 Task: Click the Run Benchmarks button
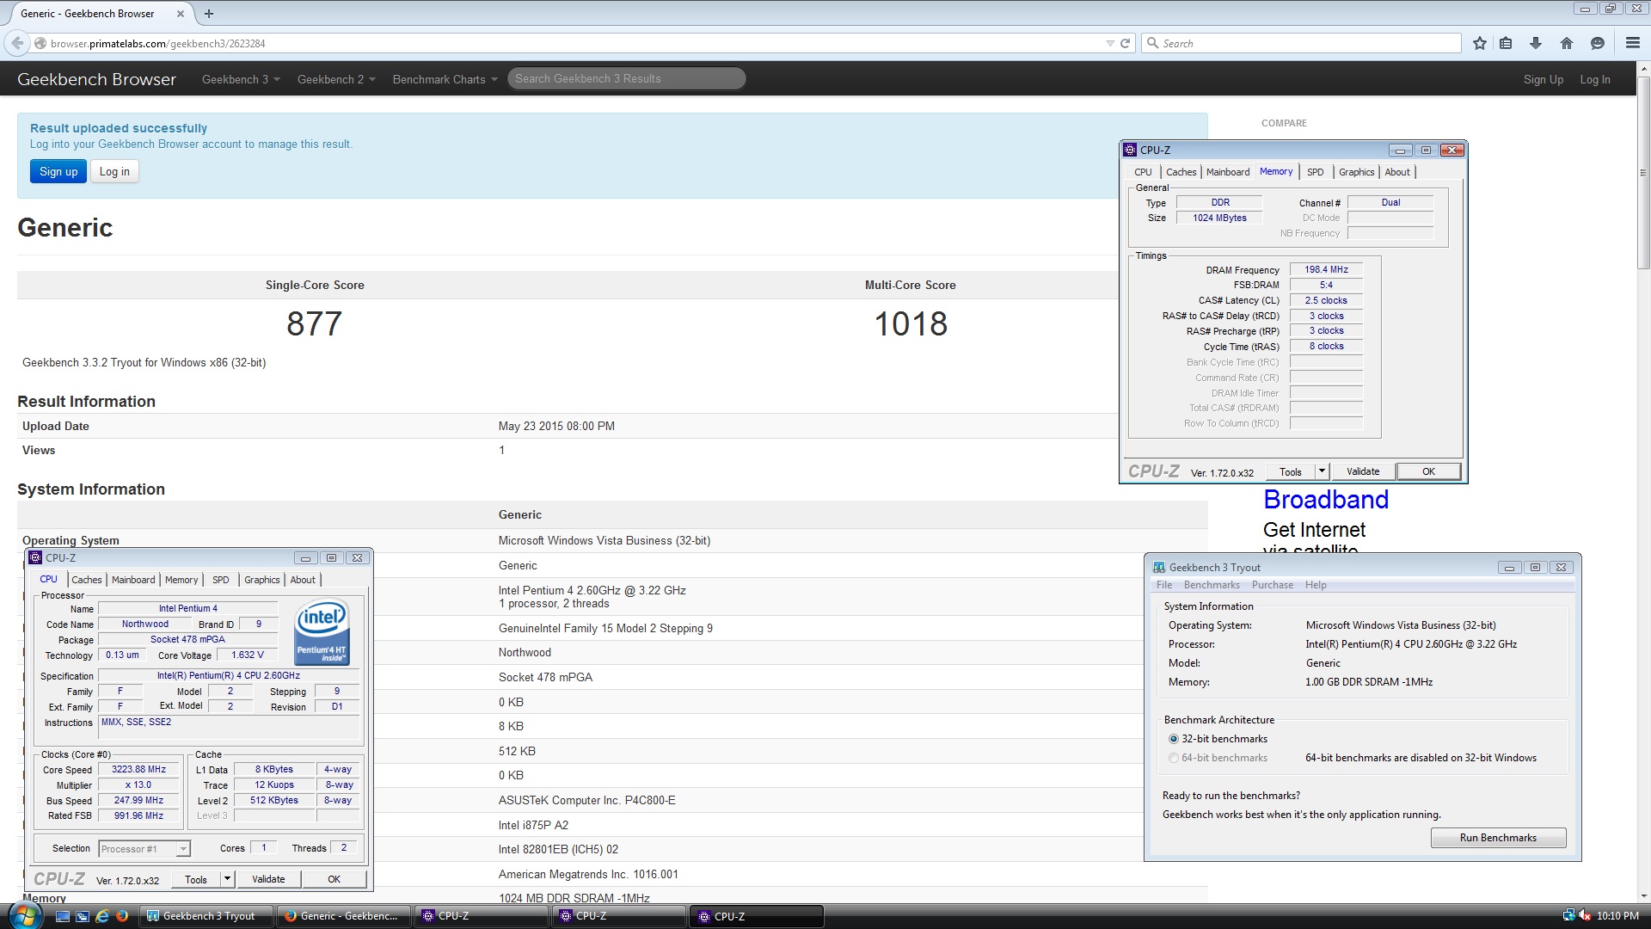(1498, 838)
